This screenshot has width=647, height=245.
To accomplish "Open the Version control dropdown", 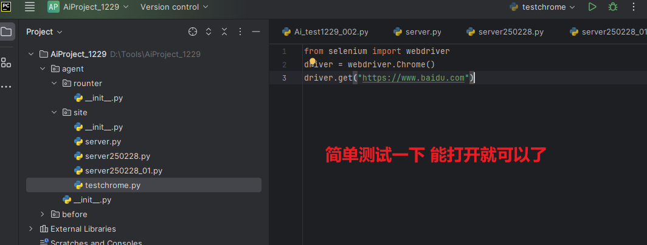I will coord(174,7).
